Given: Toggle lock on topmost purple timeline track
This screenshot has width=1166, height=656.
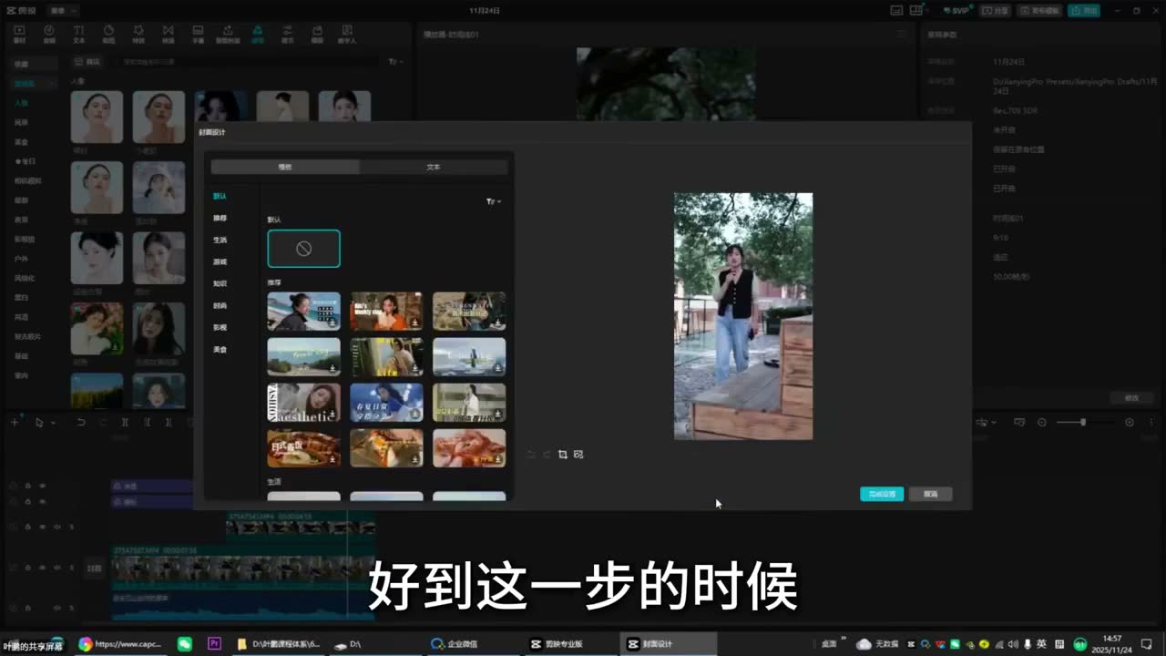Looking at the screenshot, I should (28, 486).
